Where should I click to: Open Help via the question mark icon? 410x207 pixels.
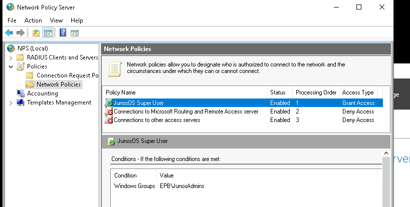click(x=63, y=33)
